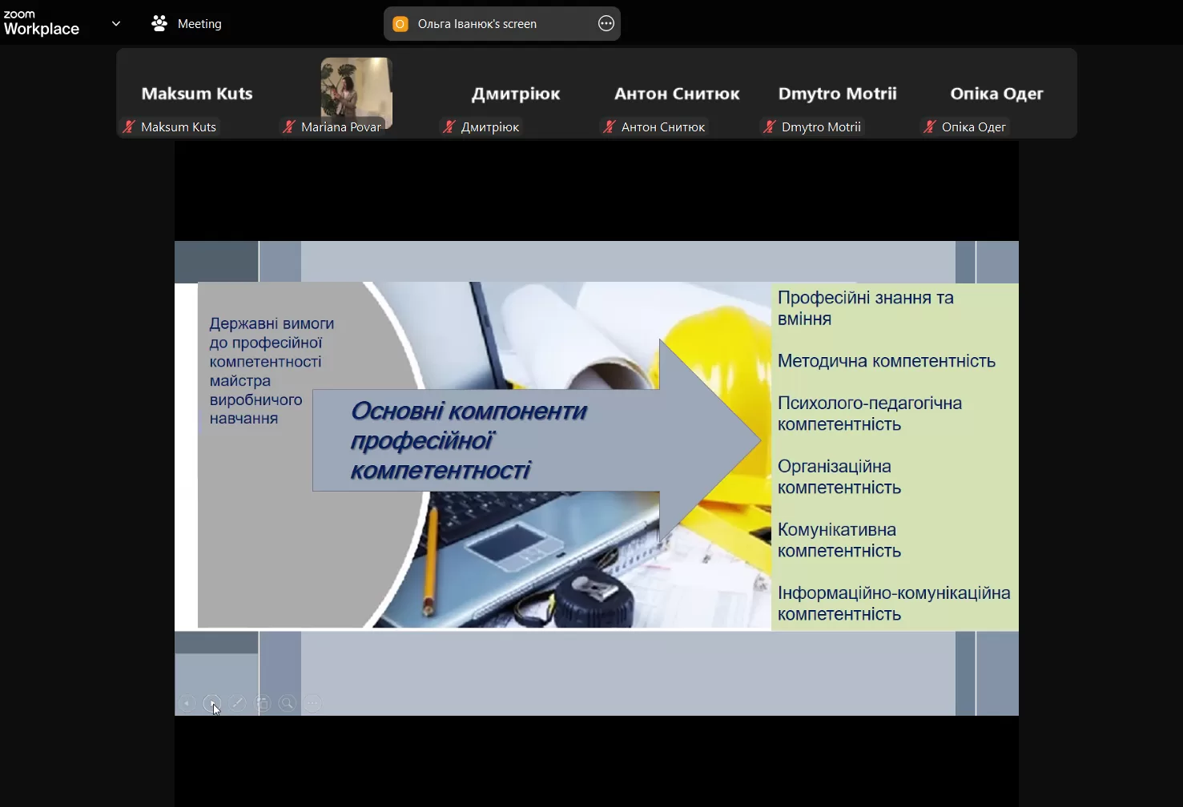Expand the Zoom Workplace dropdown chevron
The image size is (1183, 807).
click(x=116, y=24)
